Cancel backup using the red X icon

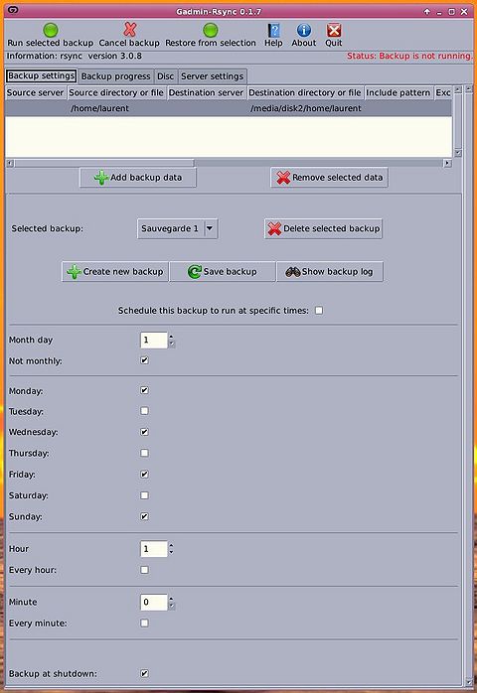click(x=129, y=30)
